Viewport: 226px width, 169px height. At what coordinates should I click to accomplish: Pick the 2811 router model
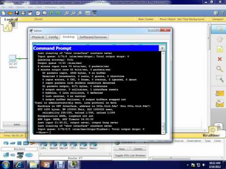pos(73,146)
